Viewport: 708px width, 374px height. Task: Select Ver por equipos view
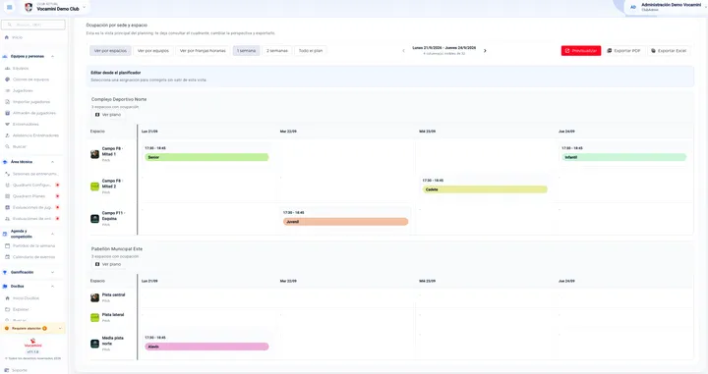(x=153, y=51)
